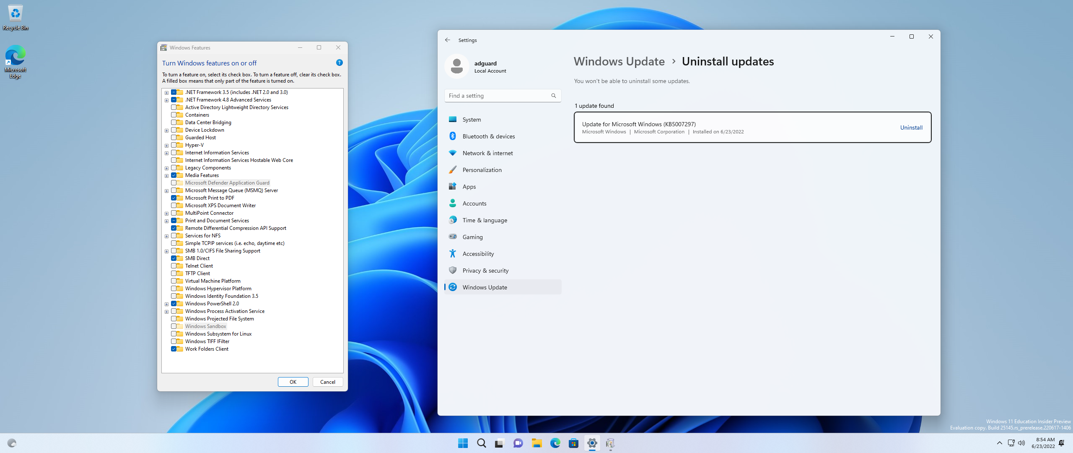The image size is (1073, 453).
Task: Expand SMB 1.0/CIFS File Sharing Support
Action: coord(167,251)
